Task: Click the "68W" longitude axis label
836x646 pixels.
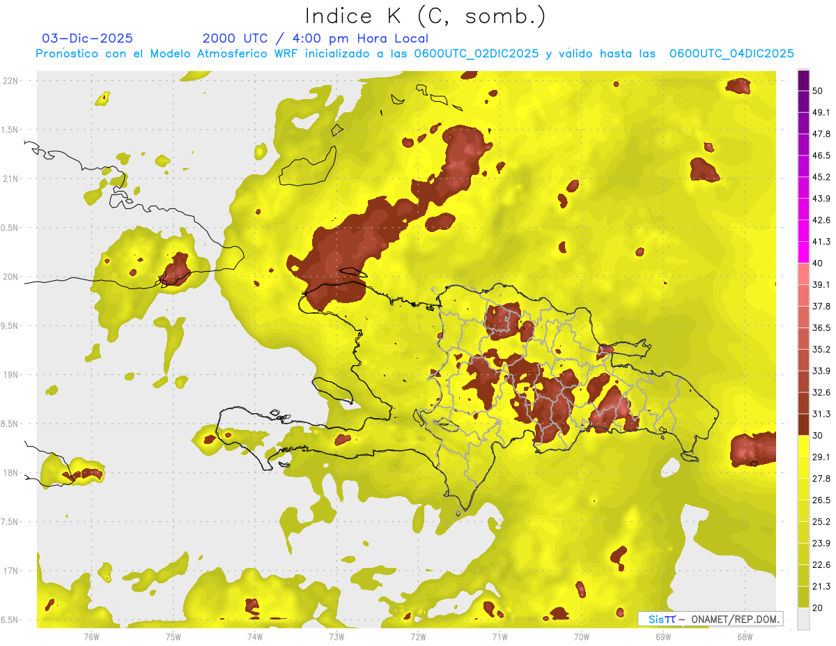Action: [x=745, y=636]
